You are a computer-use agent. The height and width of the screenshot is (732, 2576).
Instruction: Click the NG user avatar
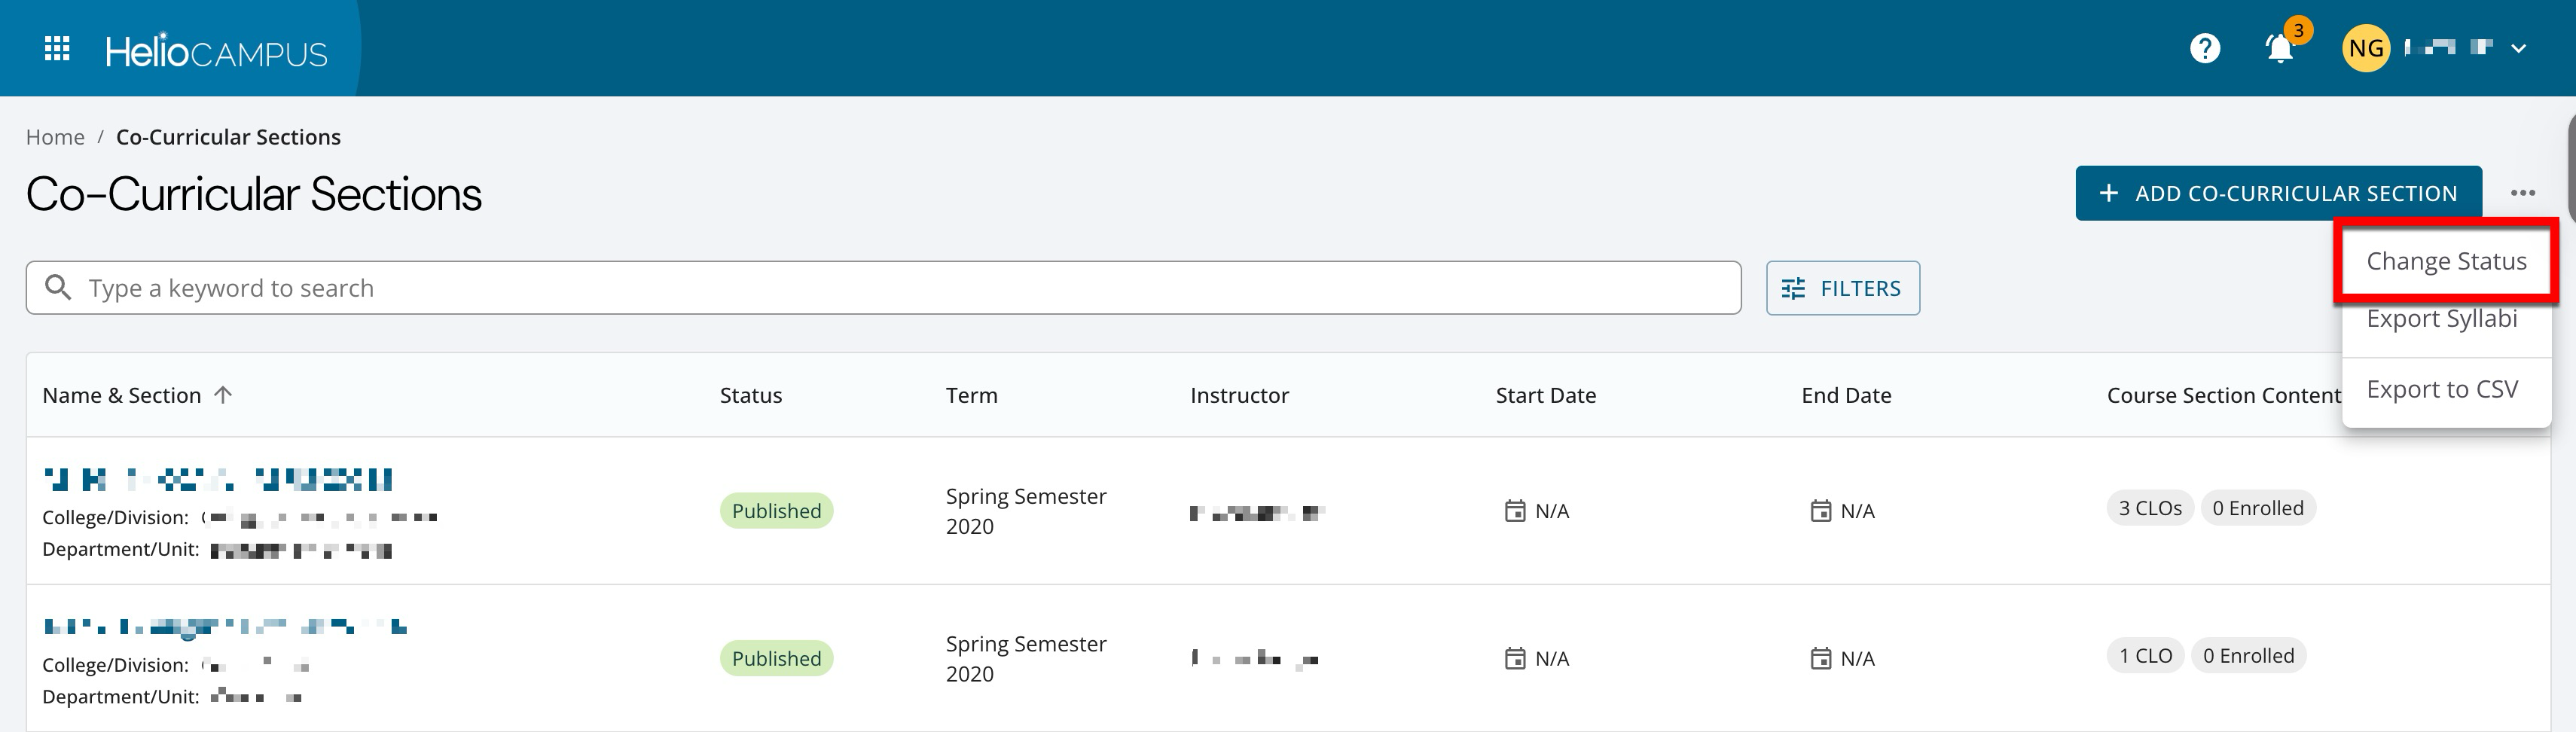[2365, 48]
